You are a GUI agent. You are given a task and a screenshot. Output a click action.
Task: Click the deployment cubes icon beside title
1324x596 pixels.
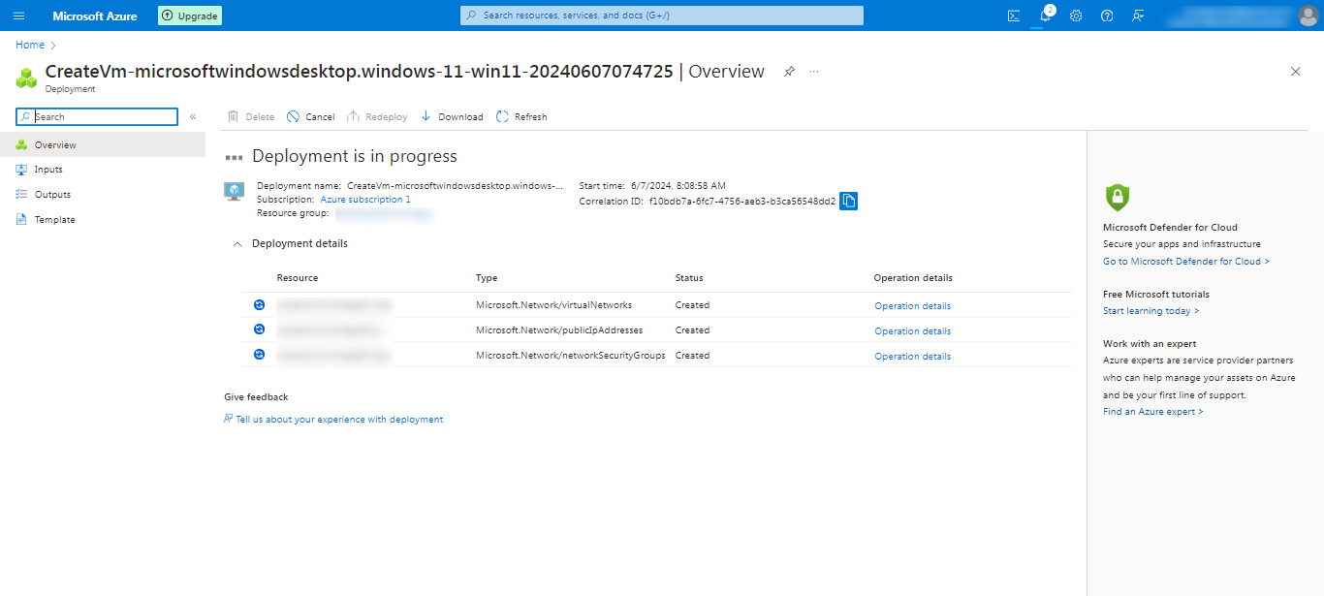pos(27,77)
